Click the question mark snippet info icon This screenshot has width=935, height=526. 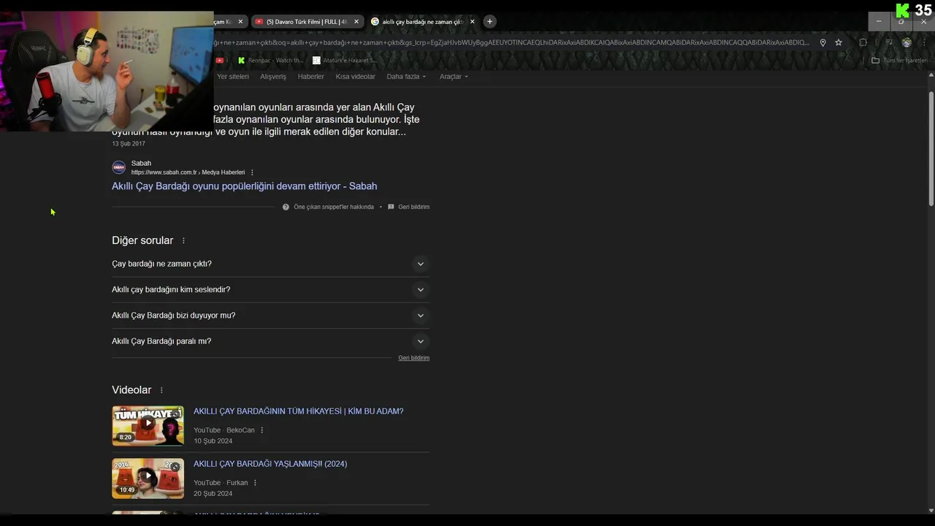pyautogui.click(x=286, y=207)
